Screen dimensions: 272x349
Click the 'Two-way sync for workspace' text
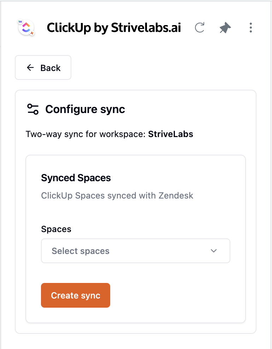pos(86,134)
